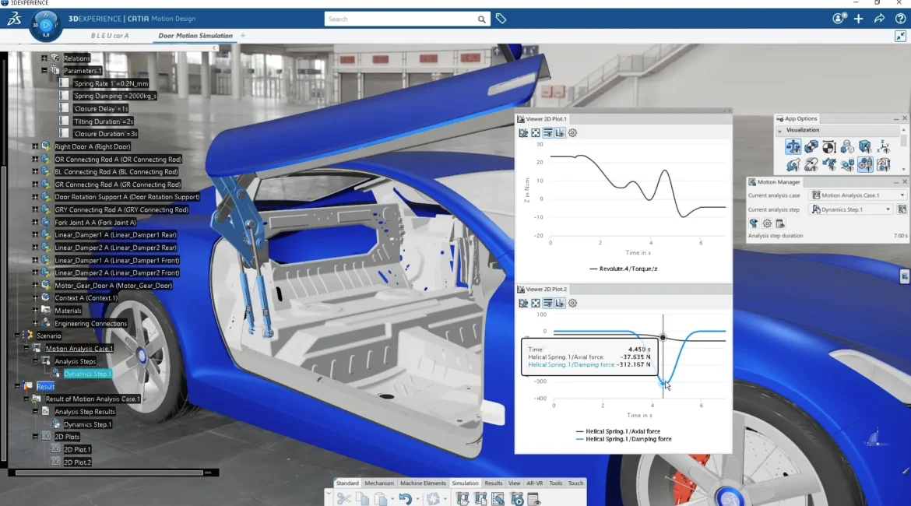Expand the Relations tree node

point(44,58)
